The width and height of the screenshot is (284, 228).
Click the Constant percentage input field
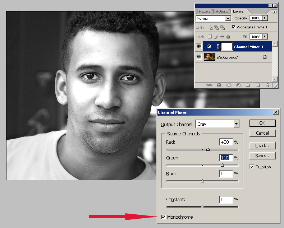[226, 199]
